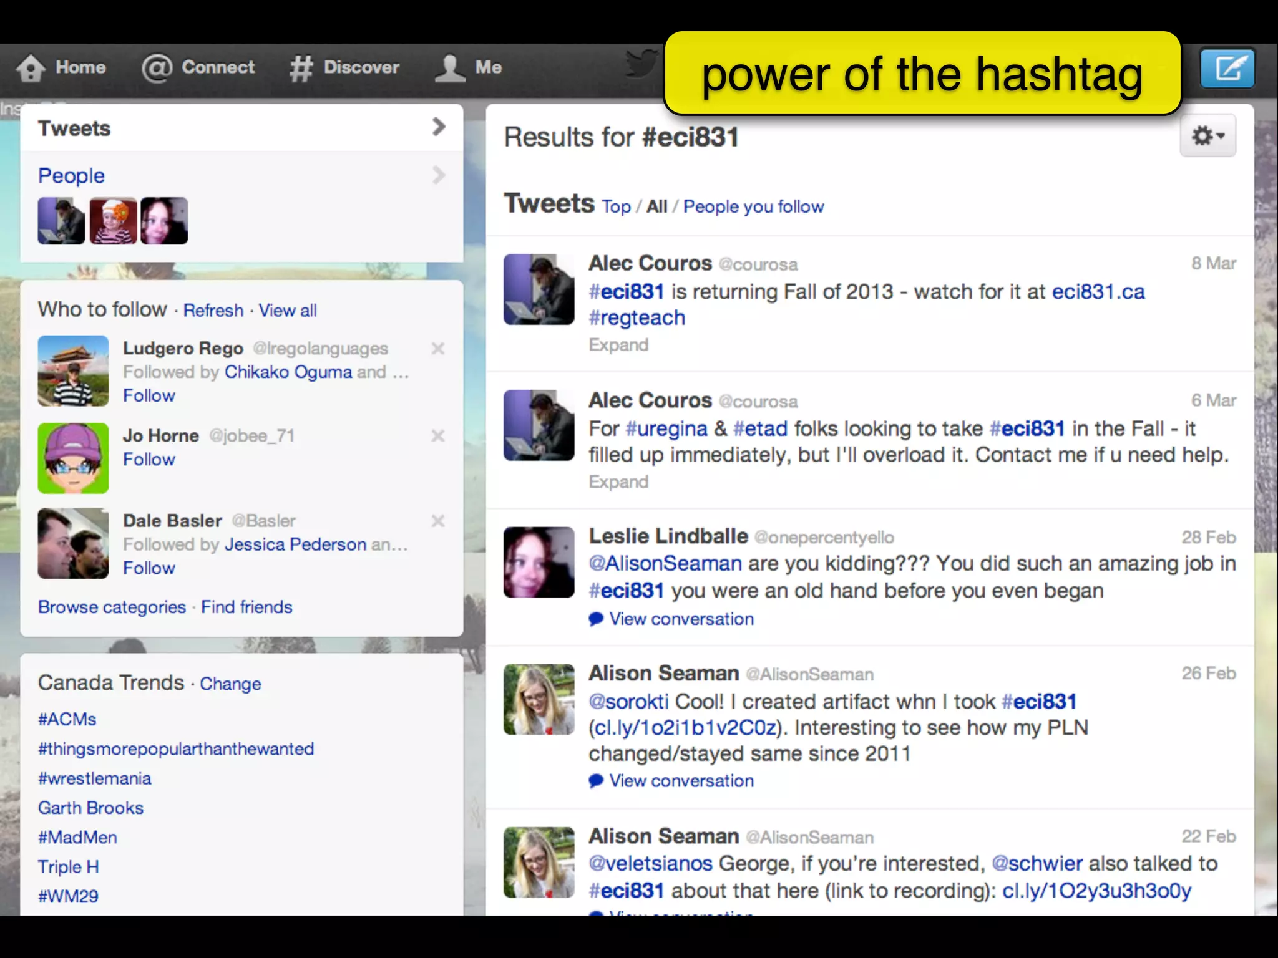Screen dimensions: 1278x958
Task: Dismiss Ludgero Rego follow suggestion
Action: pos(438,348)
